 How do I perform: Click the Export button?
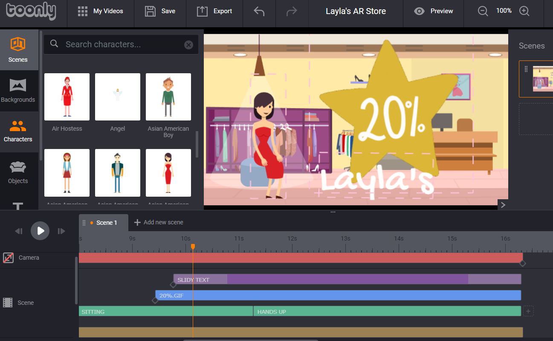click(x=214, y=11)
